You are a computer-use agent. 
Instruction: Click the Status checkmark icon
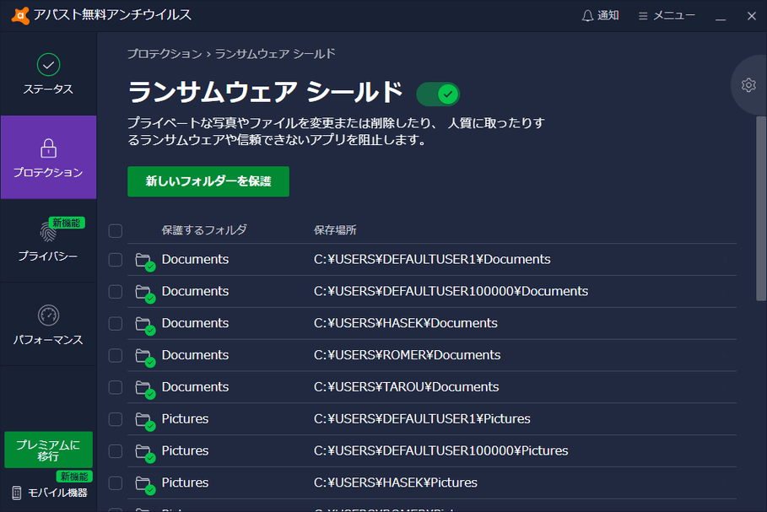pos(48,65)
